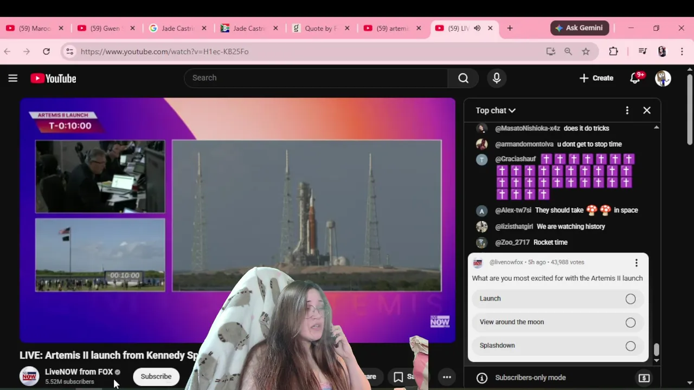Switch to the Maroon YouTube tab
This screenshot has height=390, width=694.
(34, 28)
